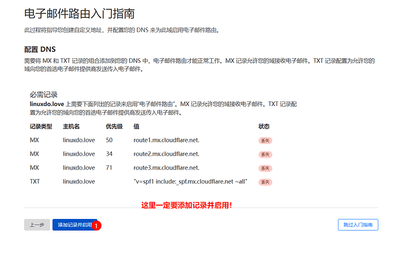Skip the guide via 跳过入门指南
Image resolution: width=398 pixels, height=261 pixels.
[x=358, y=225]
